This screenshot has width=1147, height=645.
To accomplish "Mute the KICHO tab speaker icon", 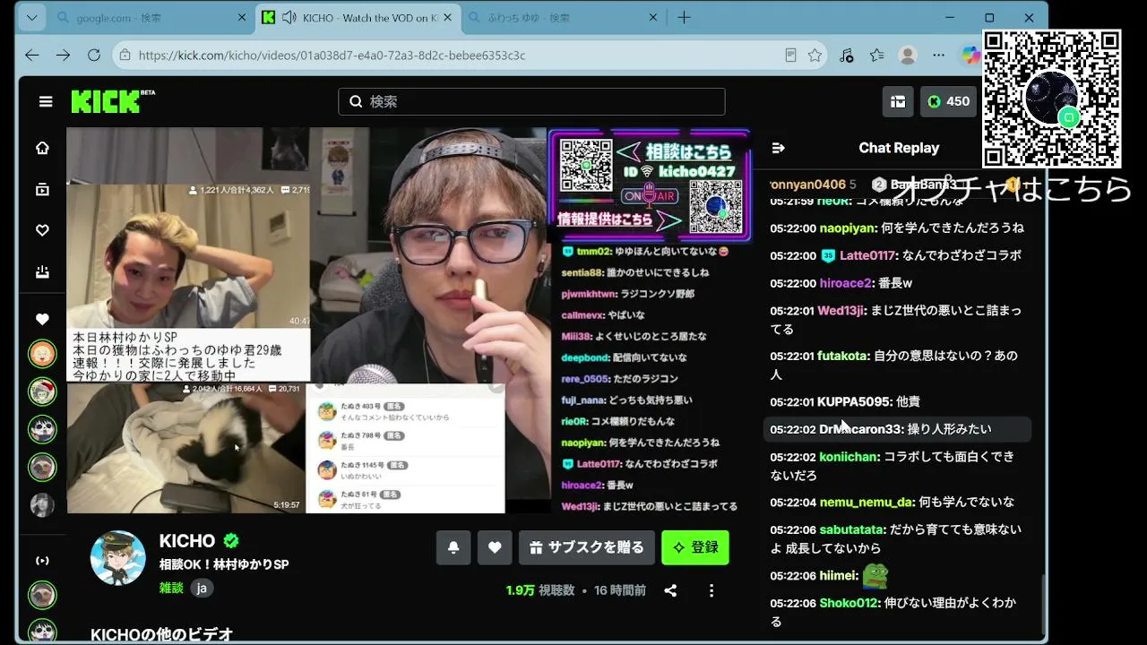I will coord(289,17).
